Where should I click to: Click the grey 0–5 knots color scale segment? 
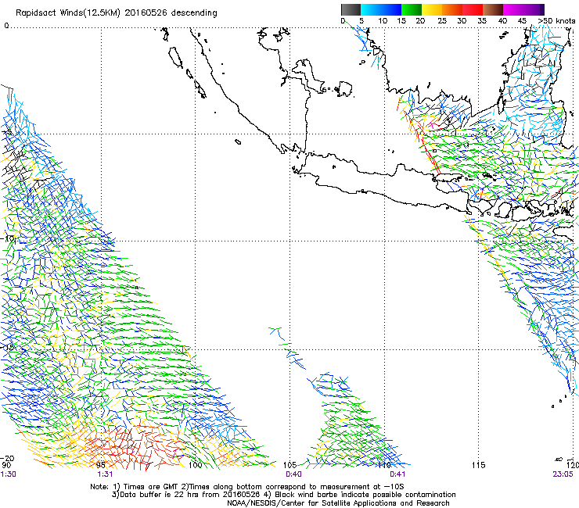coord(351,9)
